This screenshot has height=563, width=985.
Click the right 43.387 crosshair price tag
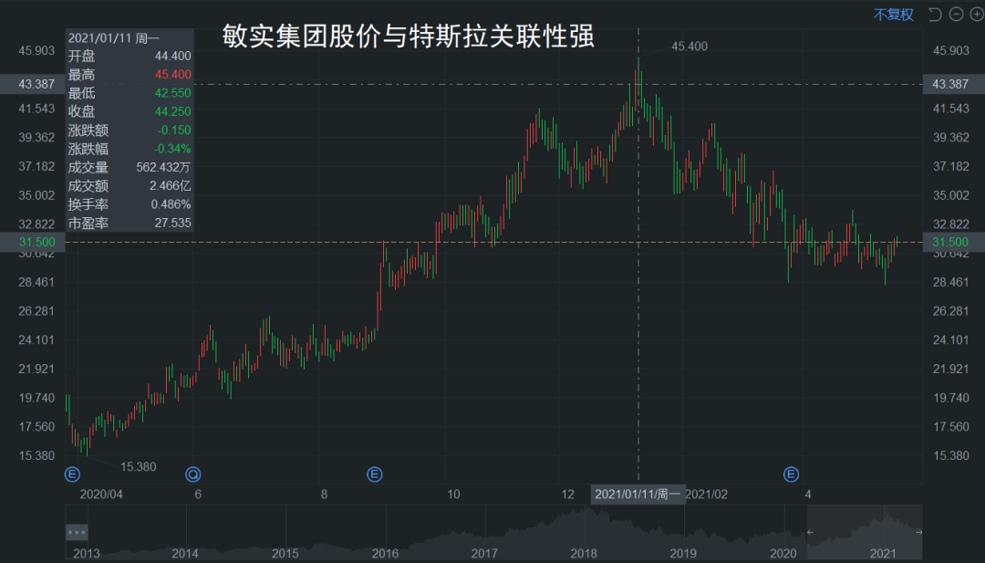click(954, 84)
